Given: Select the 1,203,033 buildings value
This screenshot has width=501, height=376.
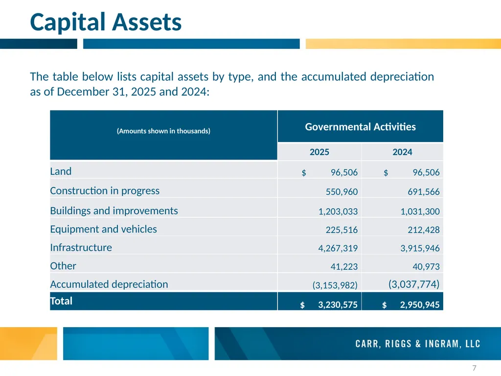Looking at the screenshot, I should click(338, 211).
